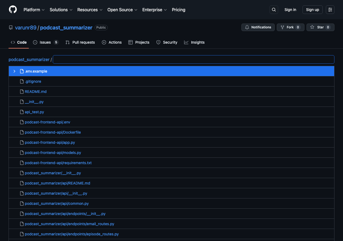Click the play icon on Actions tab
The height and width of the screenshot is (241, 343).
coord(104,42)
